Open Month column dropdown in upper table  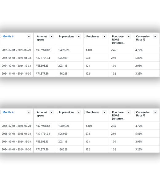(x=29, y=36)
